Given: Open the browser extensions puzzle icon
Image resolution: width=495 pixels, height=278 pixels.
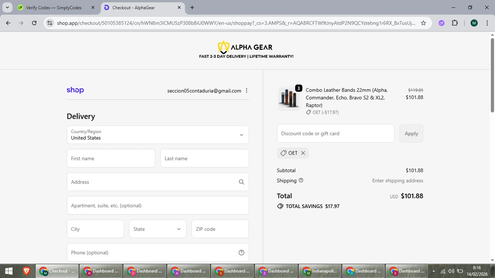Looking at the screenshot, I should pos(455,23).
